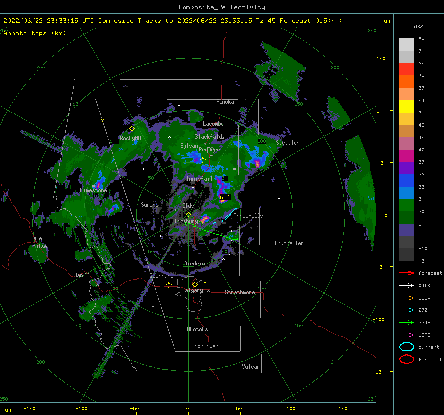Click the Limestone label
Image resolution: width=444 pixels, height=415 pixels.
93,190
